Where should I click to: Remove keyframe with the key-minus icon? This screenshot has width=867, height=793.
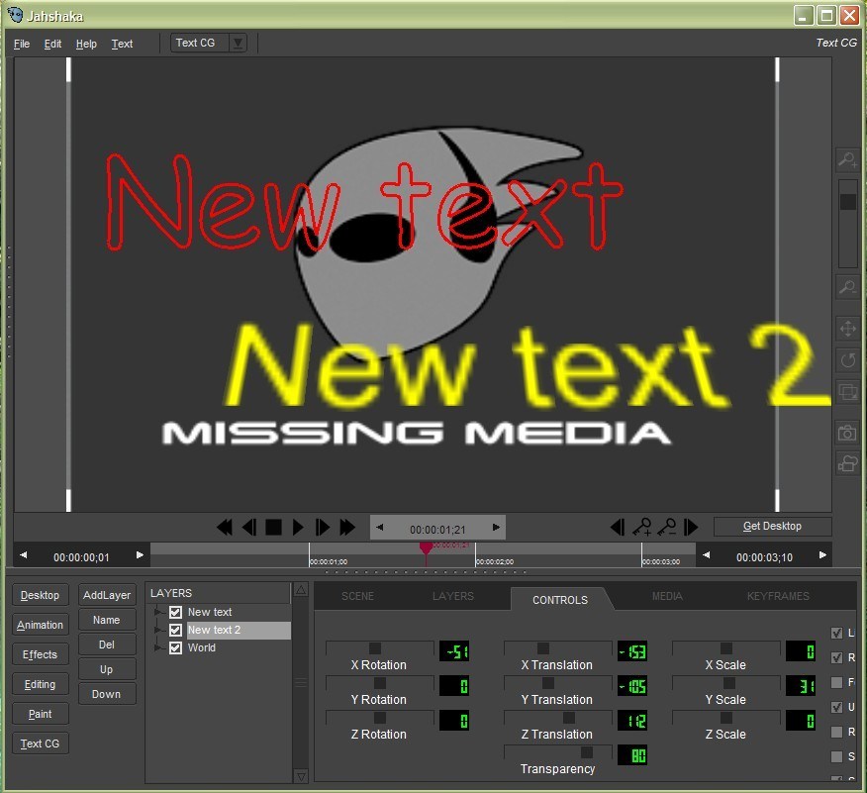667,527
